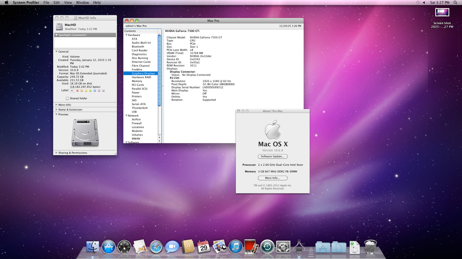Collapse the Hardware tree in Contents
Viewport: 462px width, 259px height.
tap(126, 35)
